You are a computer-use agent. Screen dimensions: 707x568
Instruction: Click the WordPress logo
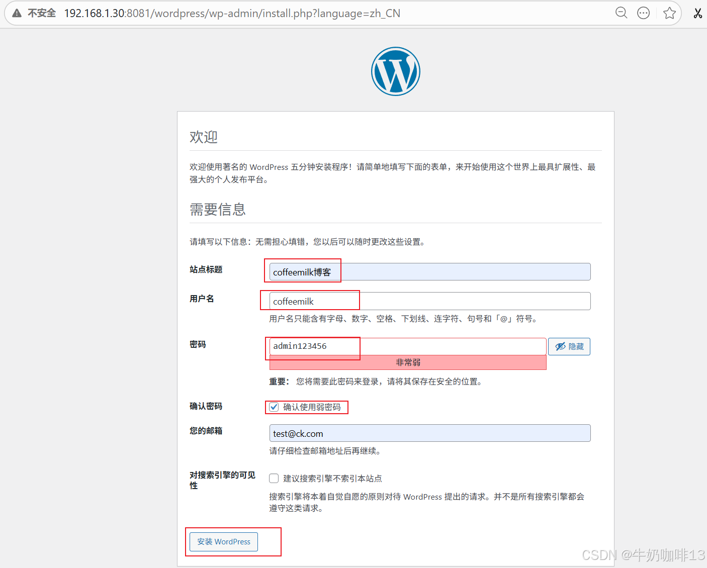(396, 71)
